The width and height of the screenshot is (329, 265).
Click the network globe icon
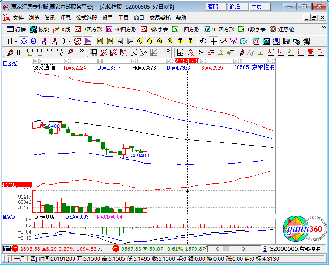coord(297,41)
